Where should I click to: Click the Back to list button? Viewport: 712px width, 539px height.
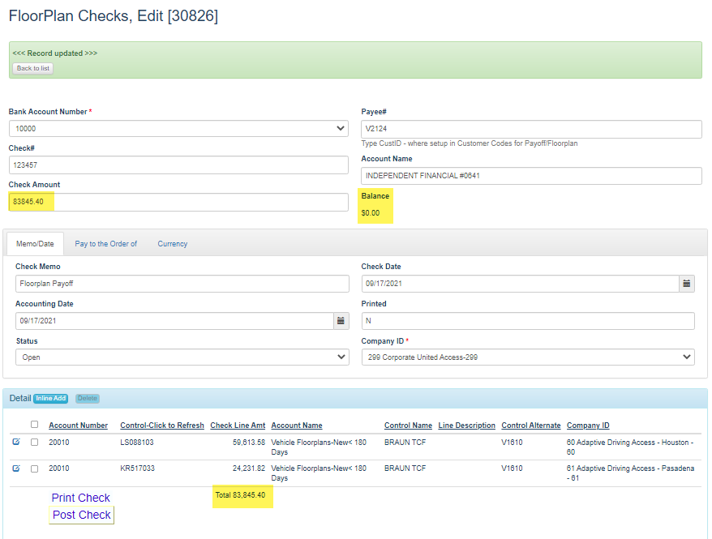(32, 68)
